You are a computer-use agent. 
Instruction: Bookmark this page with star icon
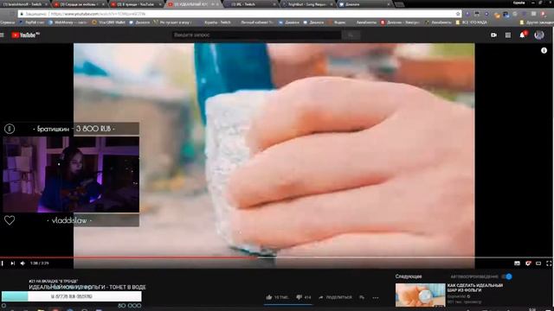pyautogui.click(x=458, y=14)
